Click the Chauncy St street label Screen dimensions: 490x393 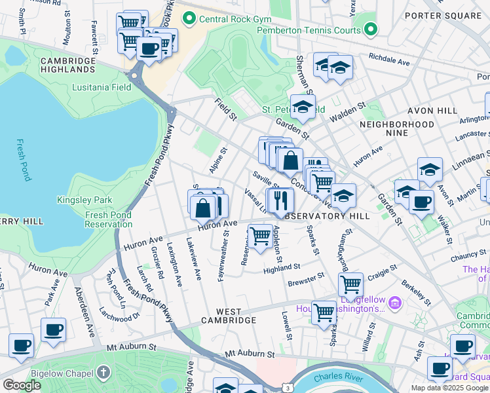(468, 255)
